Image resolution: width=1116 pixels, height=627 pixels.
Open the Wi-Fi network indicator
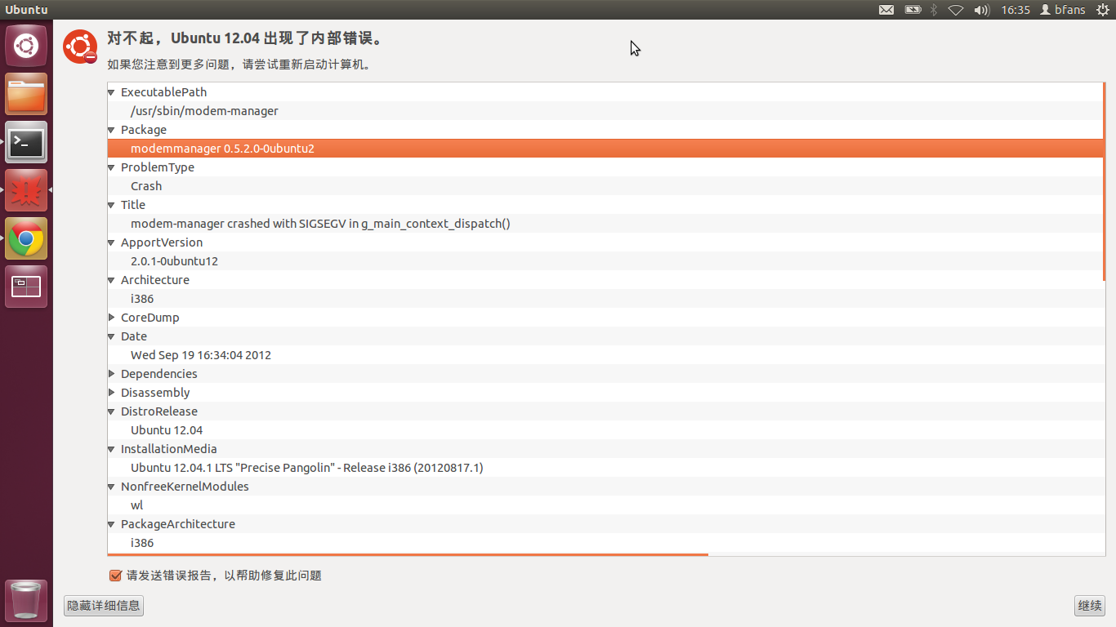click(956, 10)
